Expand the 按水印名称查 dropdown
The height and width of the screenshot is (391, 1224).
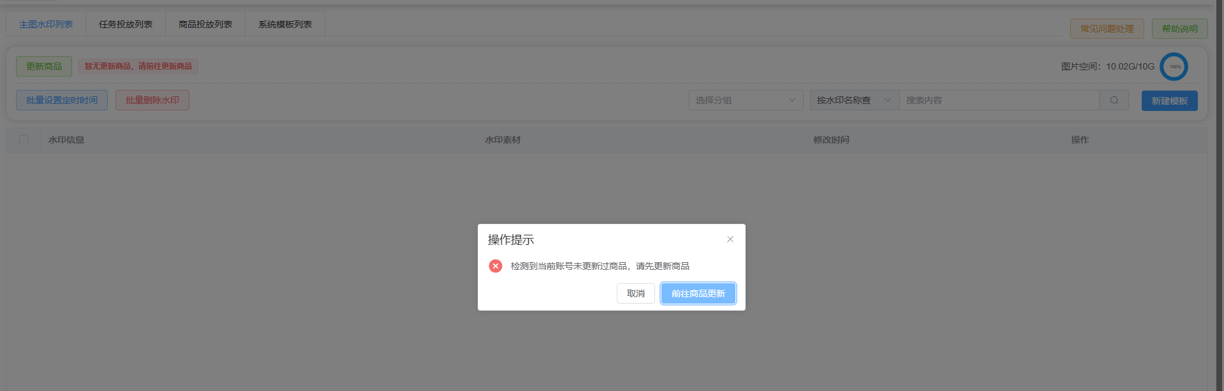click(853, 100)
